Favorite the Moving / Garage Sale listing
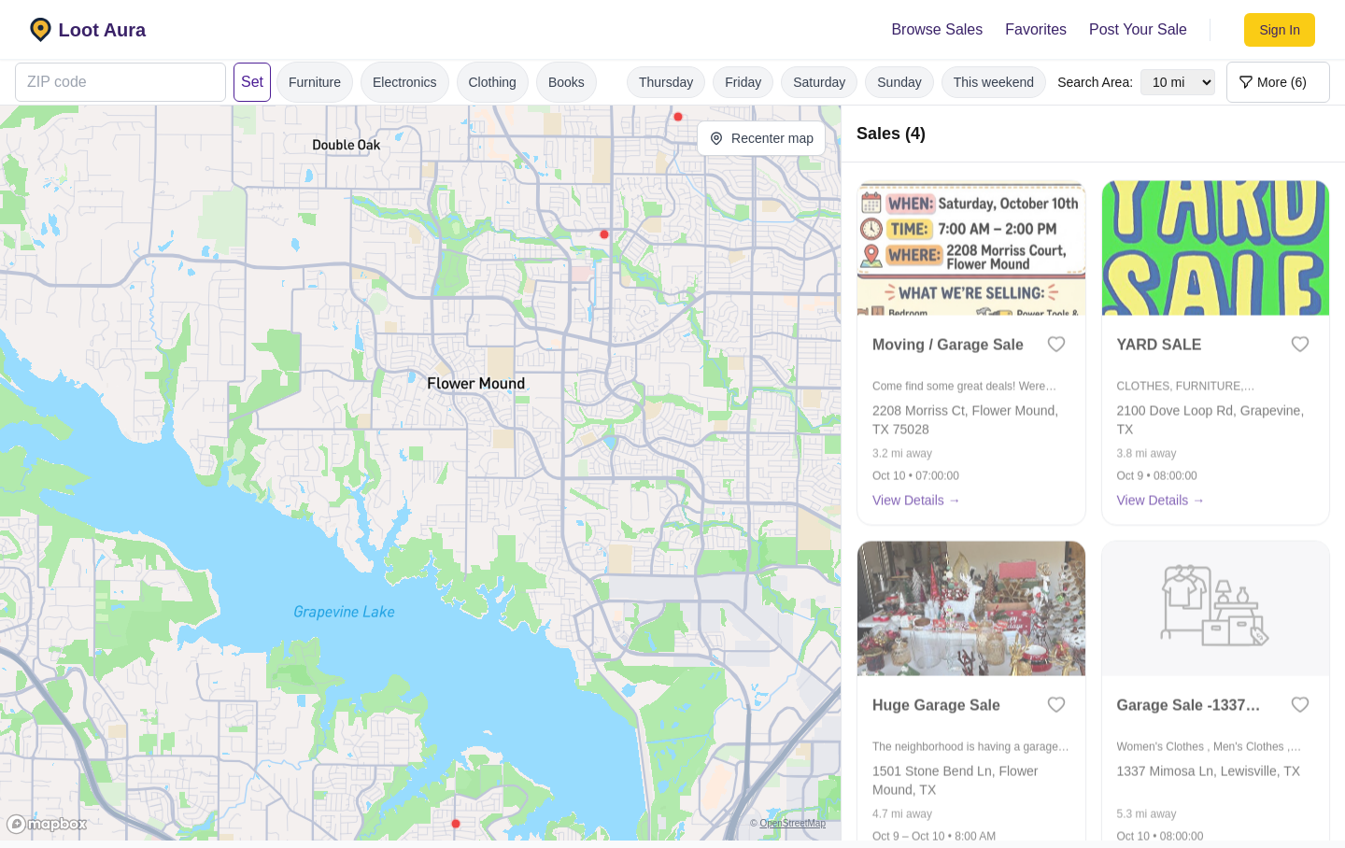The image size is (1345, 848). (1056, 345)
